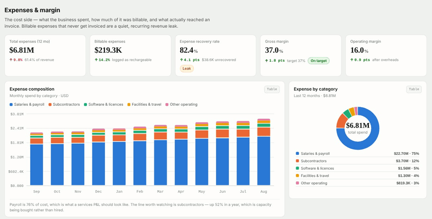This screenshot has height=219, width=432.
Task: Select the Dec bar in the chart
Action: (98, 157)
